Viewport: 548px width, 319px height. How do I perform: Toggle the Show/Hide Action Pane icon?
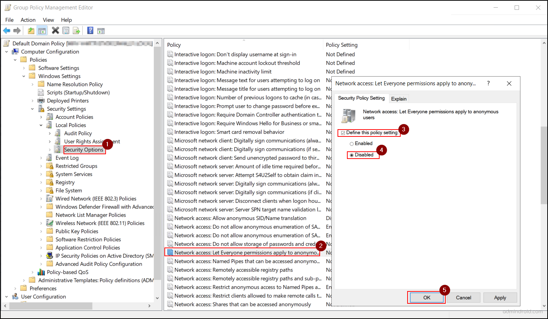tap(101, 30)
